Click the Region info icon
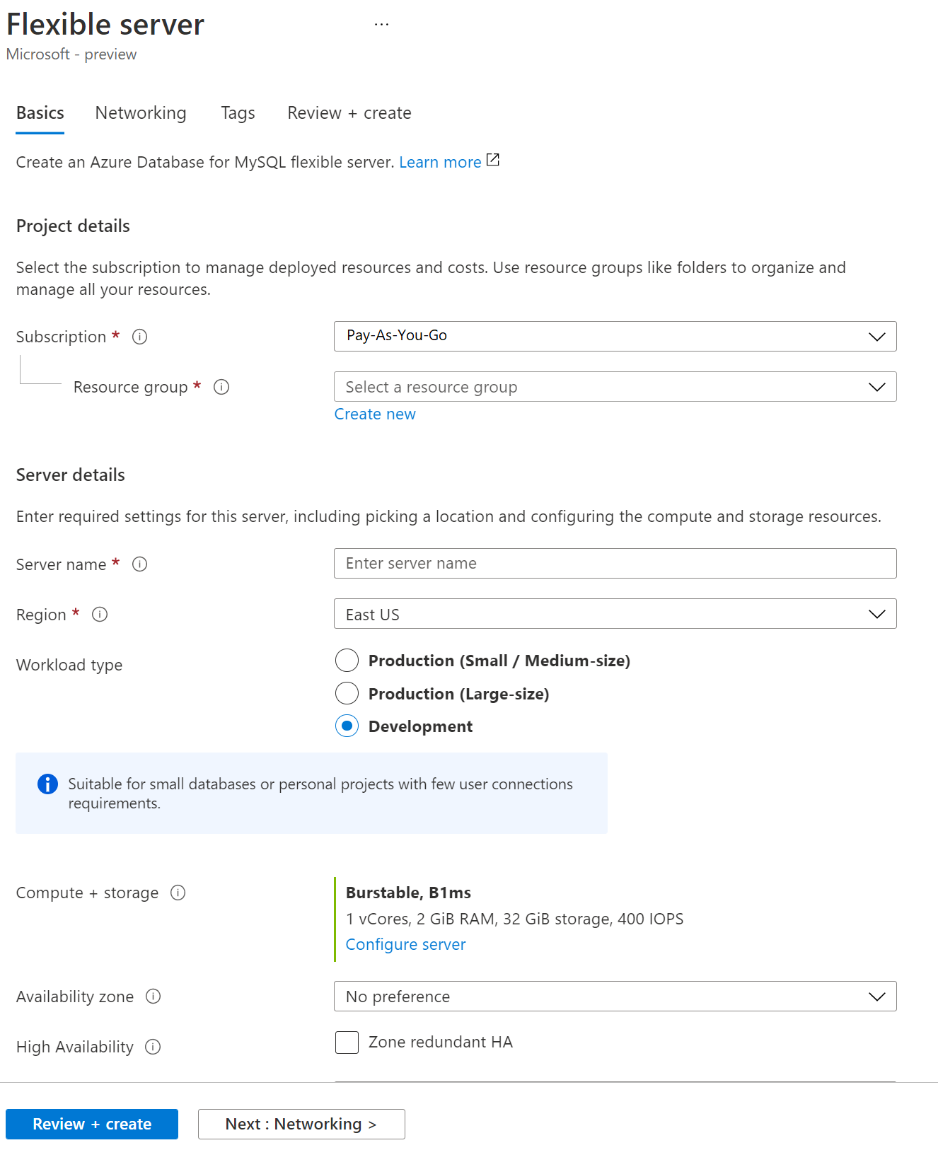The height and width of the screenshot is (1150, 938). coord(100,615)
